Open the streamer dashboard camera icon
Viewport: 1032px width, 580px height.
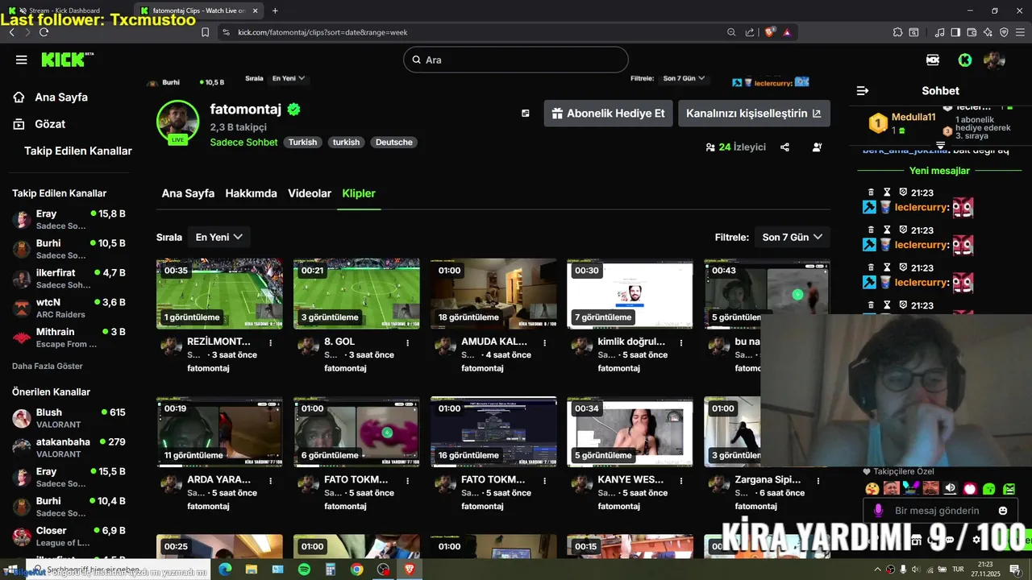coord(933,60)
